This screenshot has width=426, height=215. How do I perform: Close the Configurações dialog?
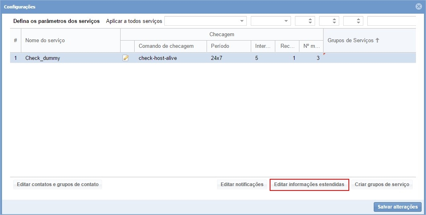click(419, 6)
